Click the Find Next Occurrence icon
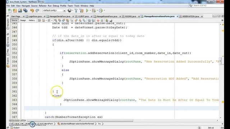The height and width of the screenshot is (129, 230). point(64,20)
